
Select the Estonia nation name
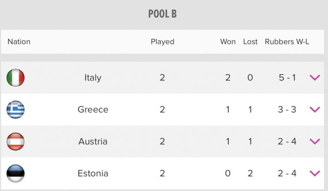click(93, 173)
